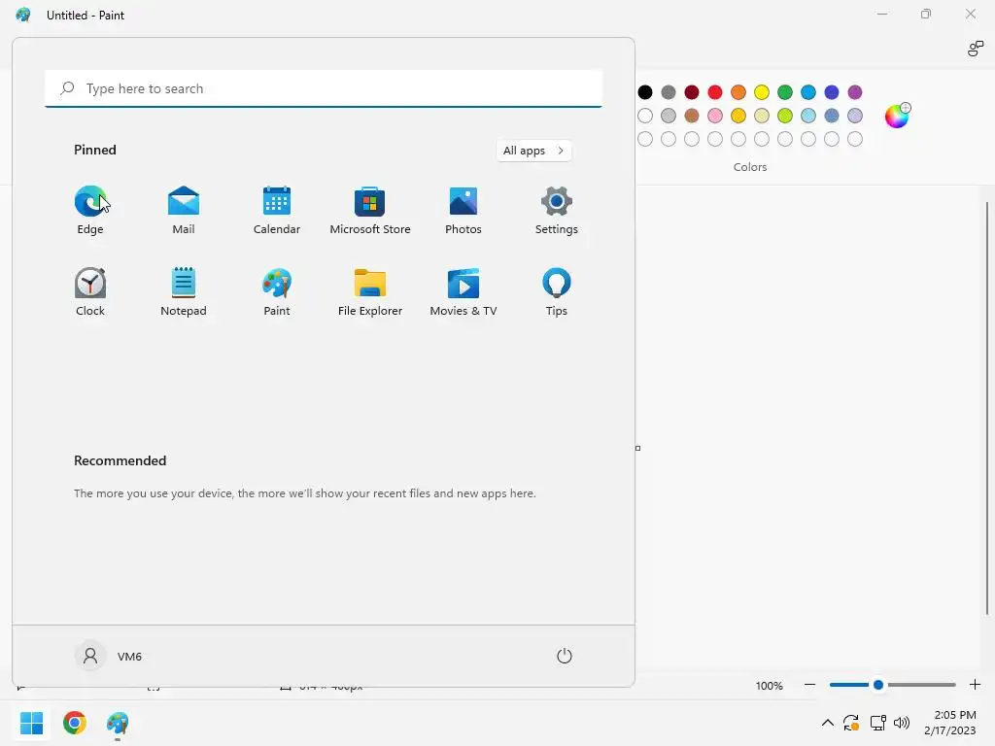Viewport: 995px width, 746px height.
Task: Select the lavender color swatch
Action: (855, 117)
